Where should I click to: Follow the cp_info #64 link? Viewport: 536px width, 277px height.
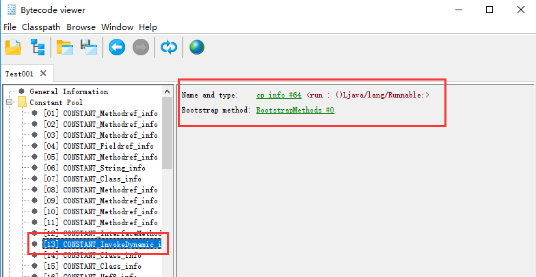[x=279, y=96]
